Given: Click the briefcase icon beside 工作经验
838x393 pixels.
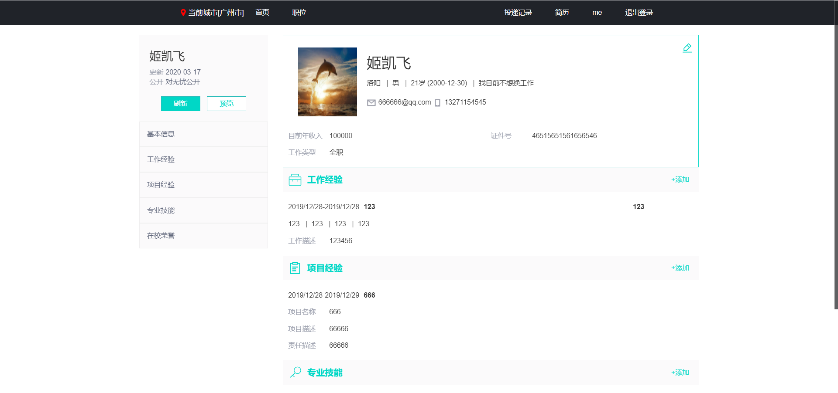Looking at the screenshot, I should point(295,180).
